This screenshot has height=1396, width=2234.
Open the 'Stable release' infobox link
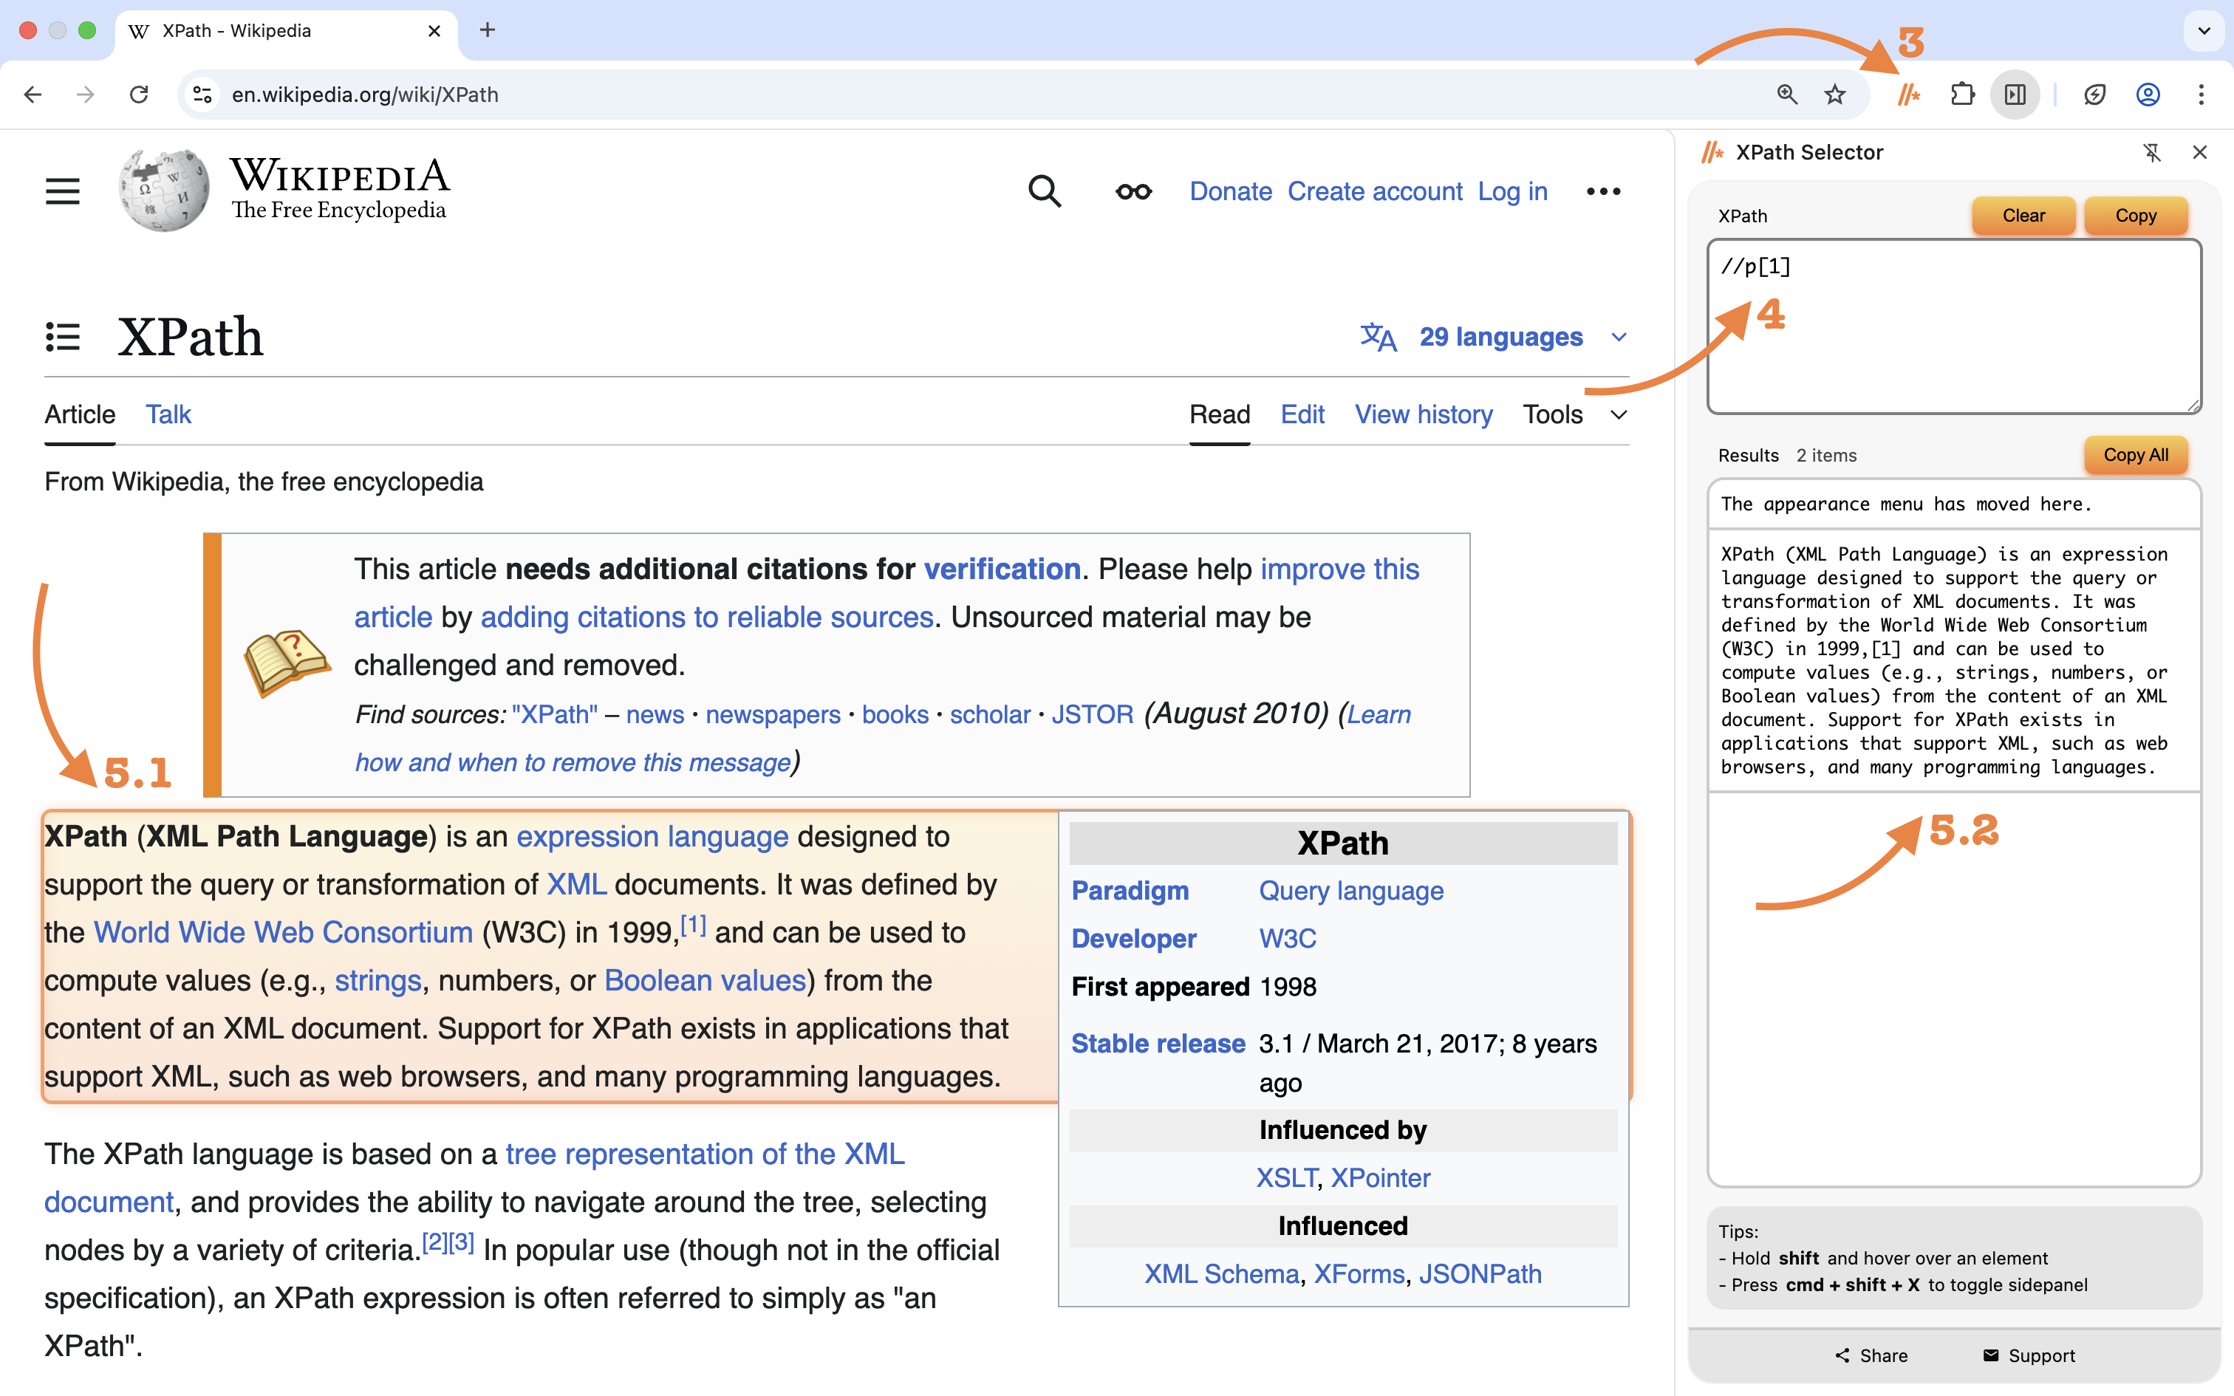[1158, 1043]
